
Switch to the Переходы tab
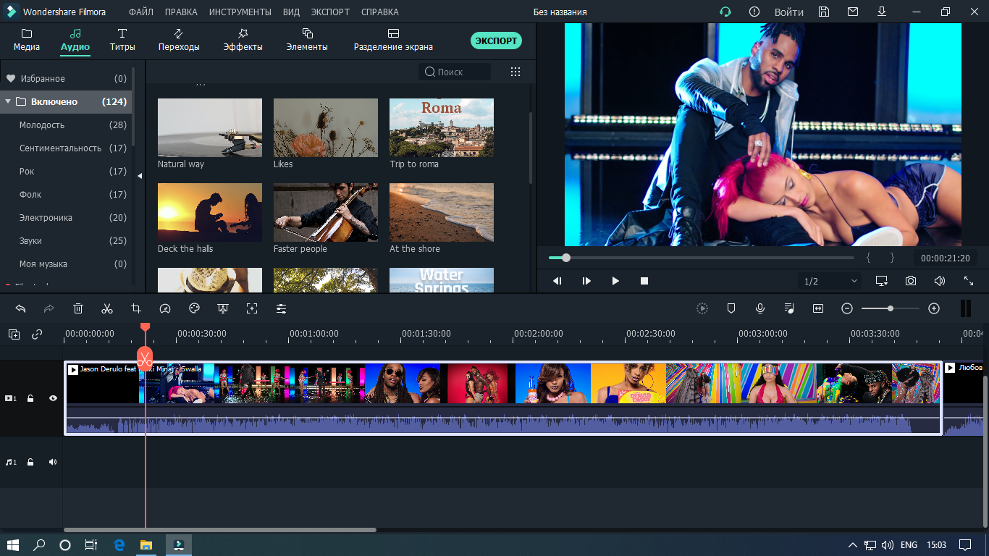click(179, 40)
